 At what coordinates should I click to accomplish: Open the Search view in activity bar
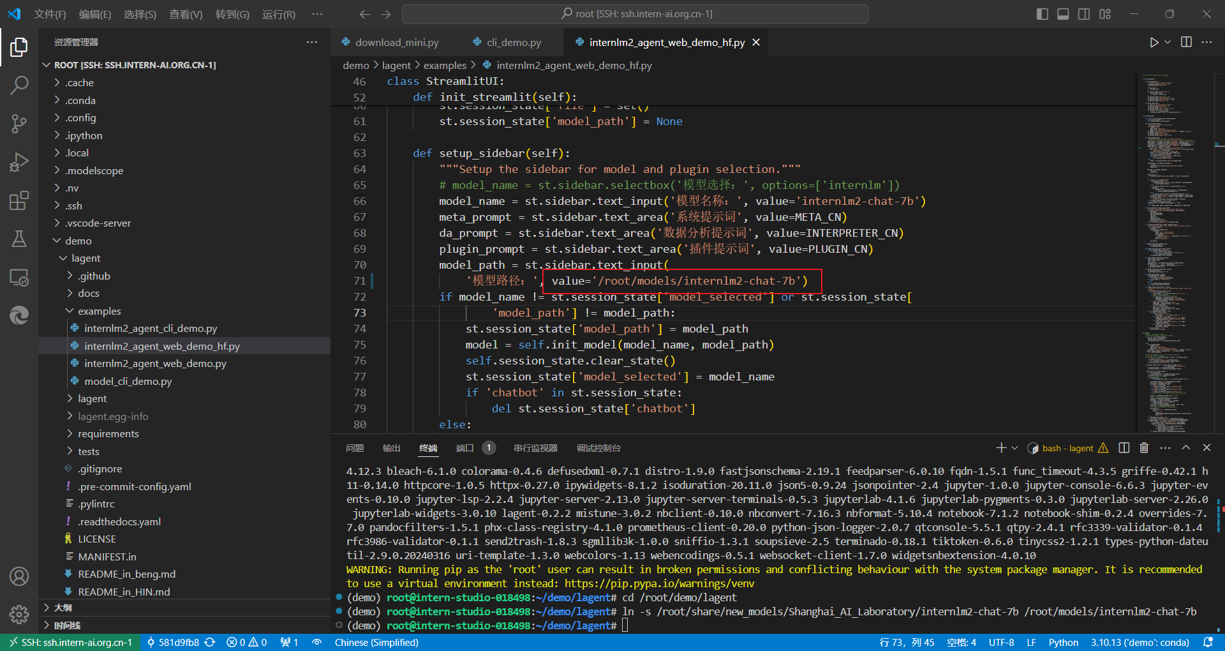click(19, 85)
